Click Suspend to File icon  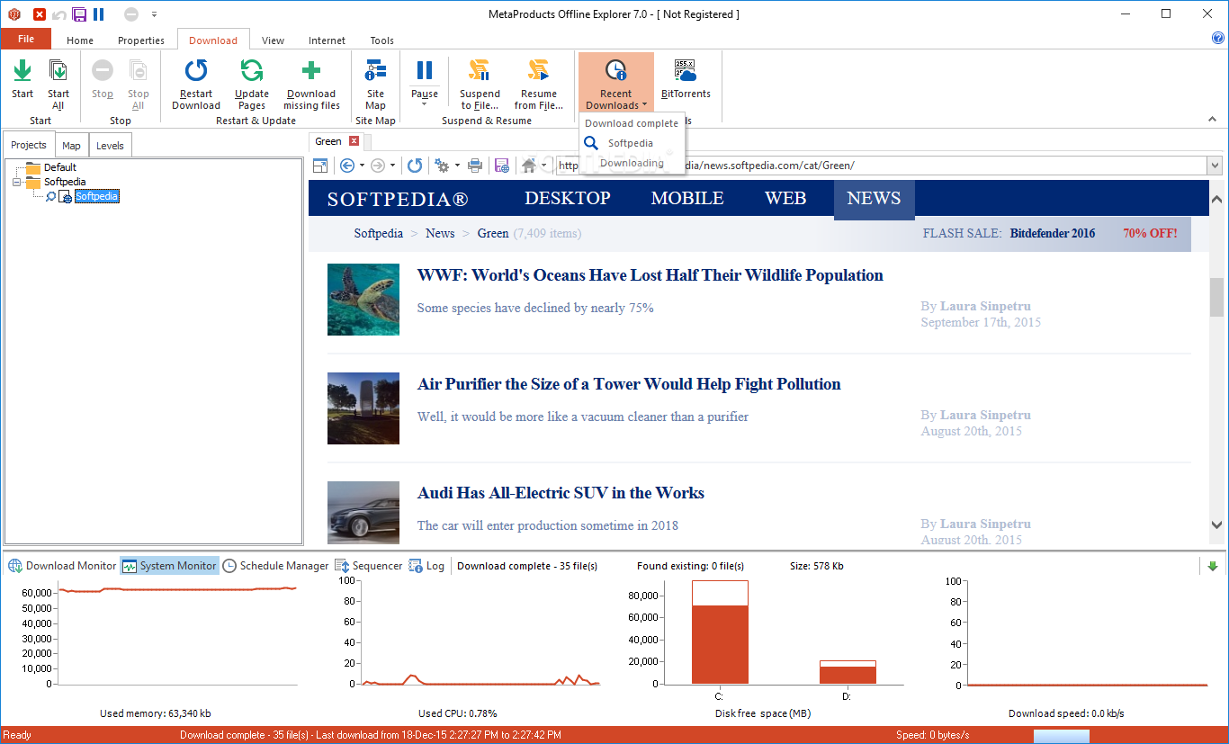tap(480, 71)
